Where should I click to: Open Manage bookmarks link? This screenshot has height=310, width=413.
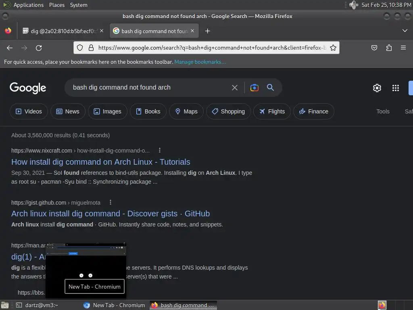(200, 62)
